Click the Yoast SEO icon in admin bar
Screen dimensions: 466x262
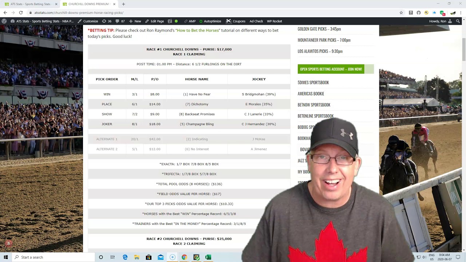[x=171, y=21]
